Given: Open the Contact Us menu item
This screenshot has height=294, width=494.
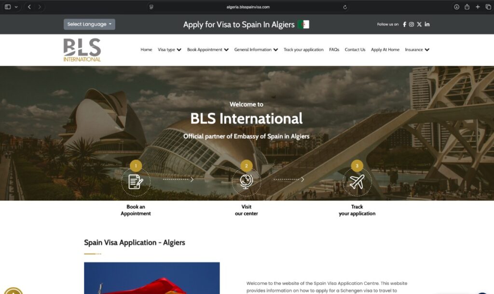Looking at the screenshot, I should click(x=355, y=50).
